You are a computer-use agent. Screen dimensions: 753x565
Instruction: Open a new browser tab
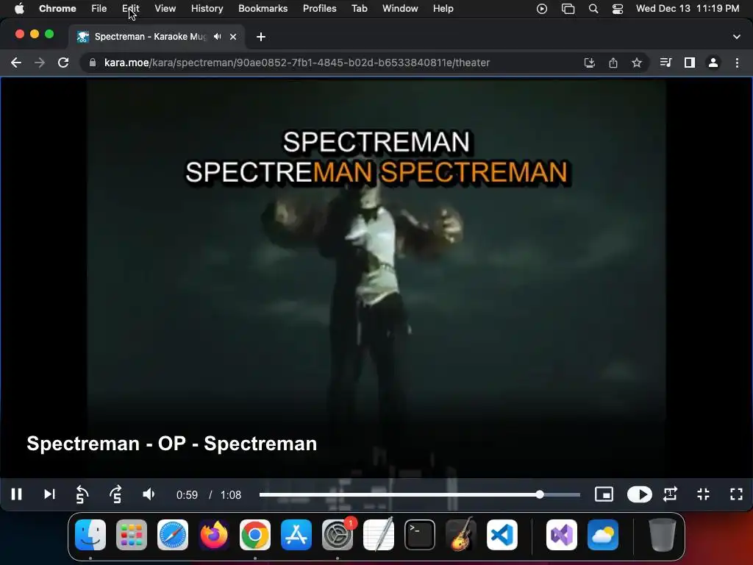coord(261,37)
